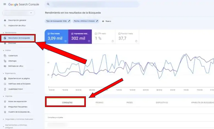The image size is (214, 129).
Task: Switch to the Dispositivos tab
Action: click(x=162, y=103)
